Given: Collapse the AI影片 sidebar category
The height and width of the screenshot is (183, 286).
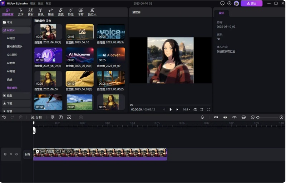Looking at the screenshot, I should click(x=16, y=30).
